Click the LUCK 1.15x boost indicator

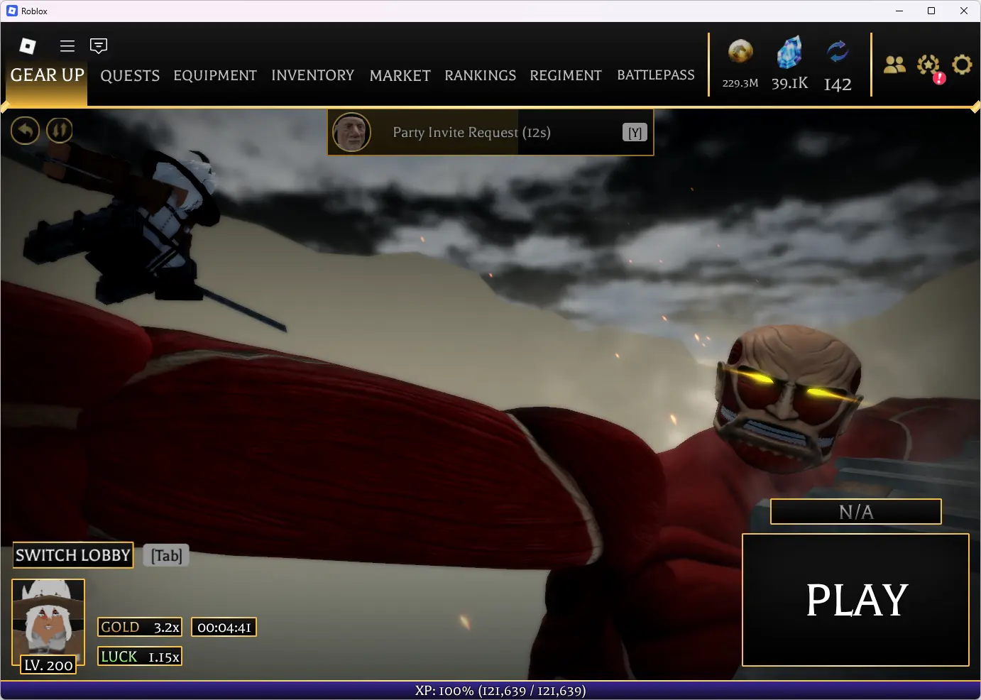140,657
